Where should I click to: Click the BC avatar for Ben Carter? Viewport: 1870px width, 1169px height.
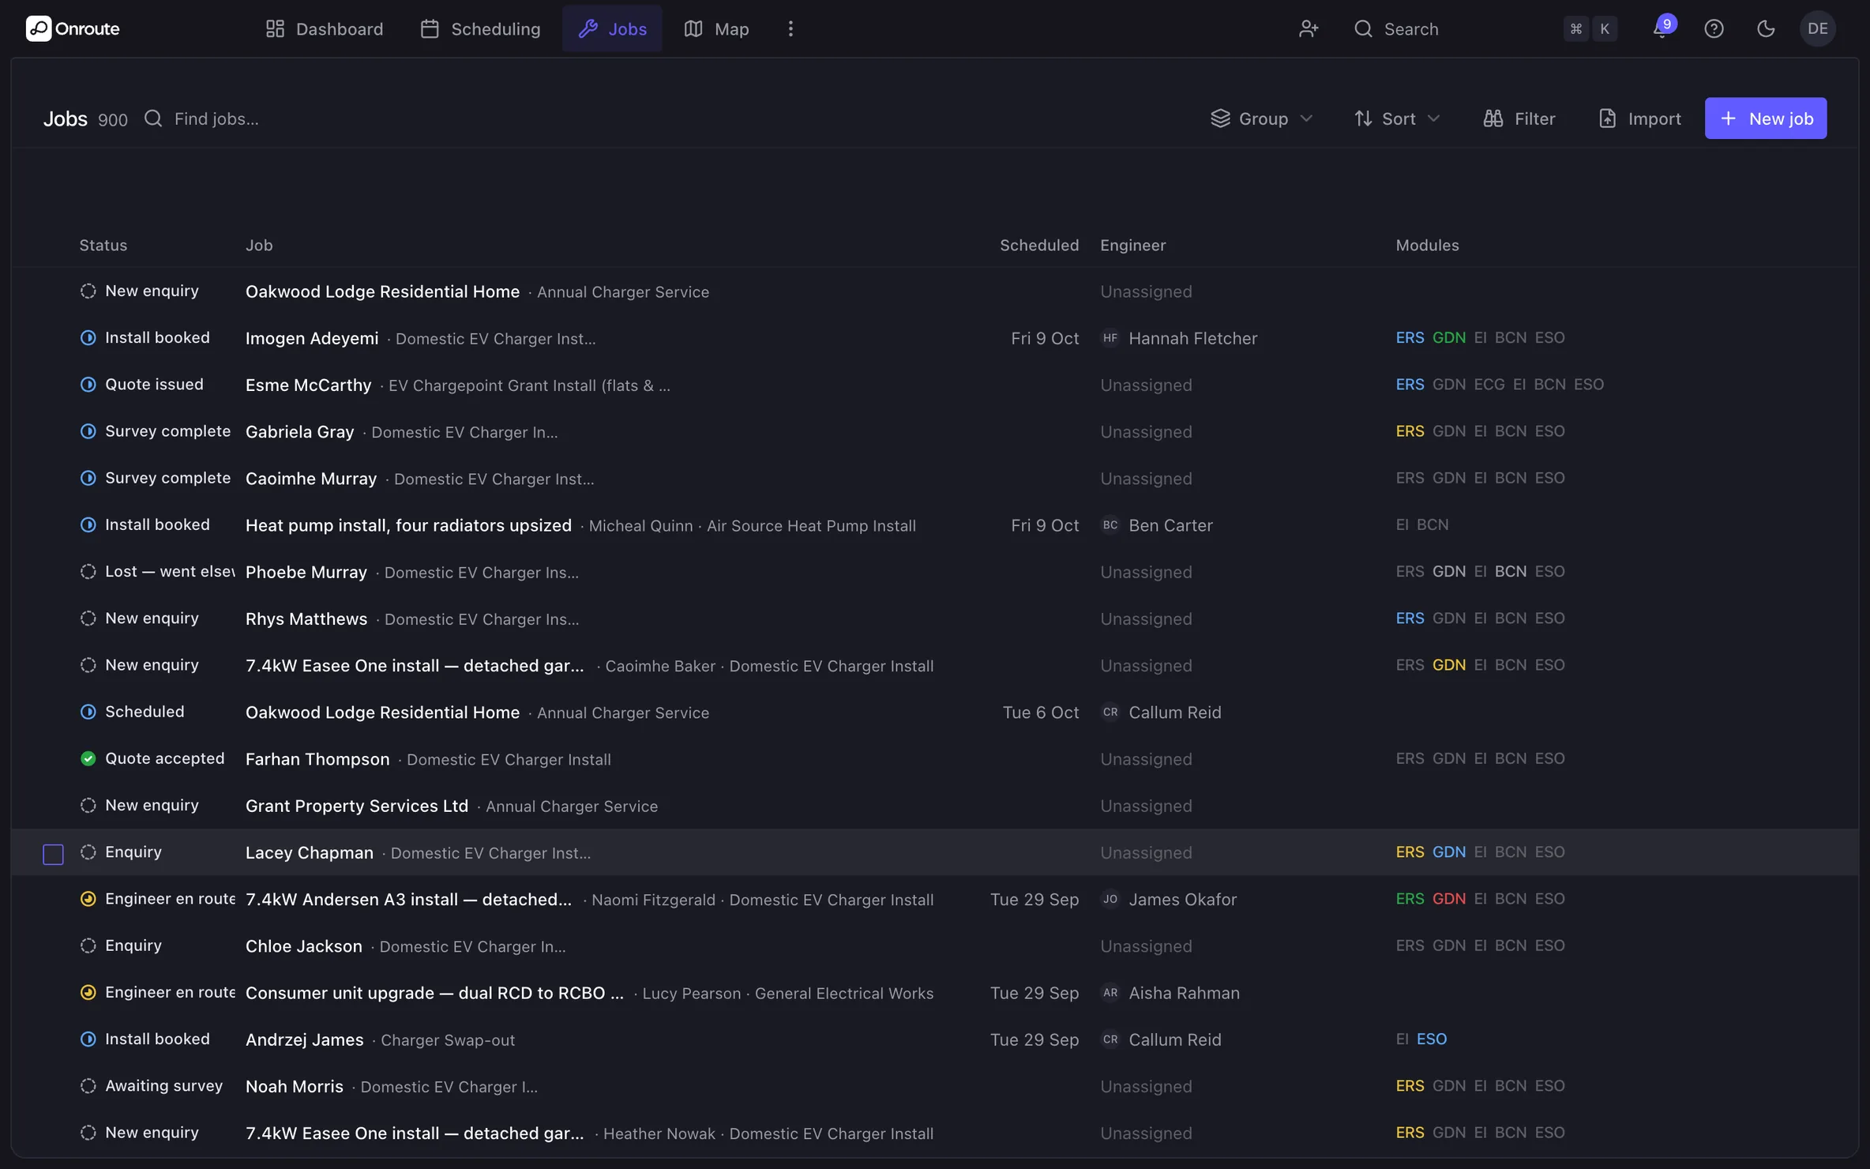[1110, 525]
